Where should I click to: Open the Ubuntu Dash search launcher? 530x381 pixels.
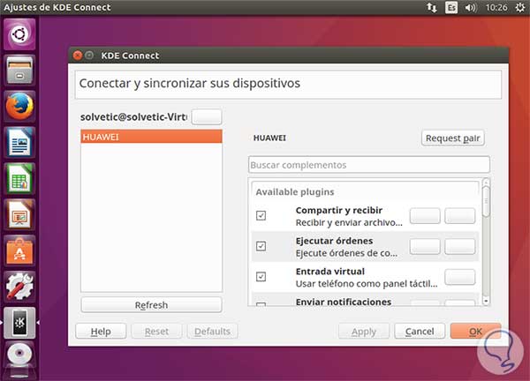(x=19, y=34)
